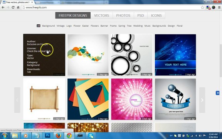Screen dimensions: 222x139
Task: Open the browser home page icon
Action: coord(18,7)
